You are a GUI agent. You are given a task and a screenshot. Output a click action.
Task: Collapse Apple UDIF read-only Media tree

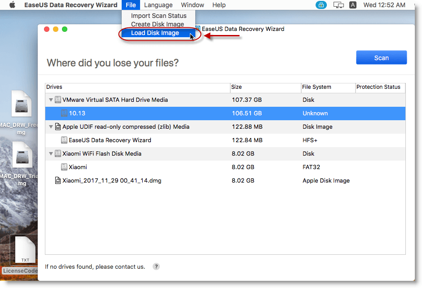click(x=51, y=127)
